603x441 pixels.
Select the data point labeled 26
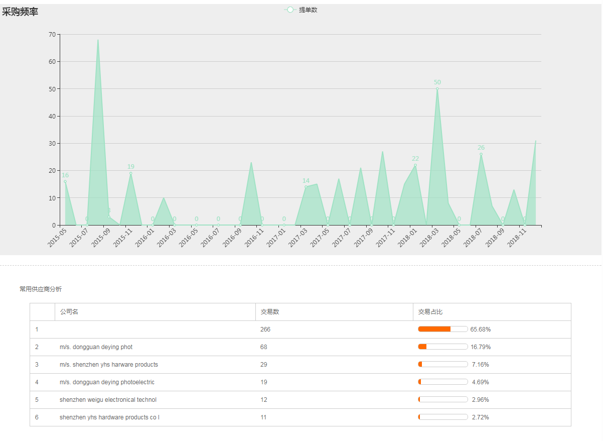tap(481, 154)
